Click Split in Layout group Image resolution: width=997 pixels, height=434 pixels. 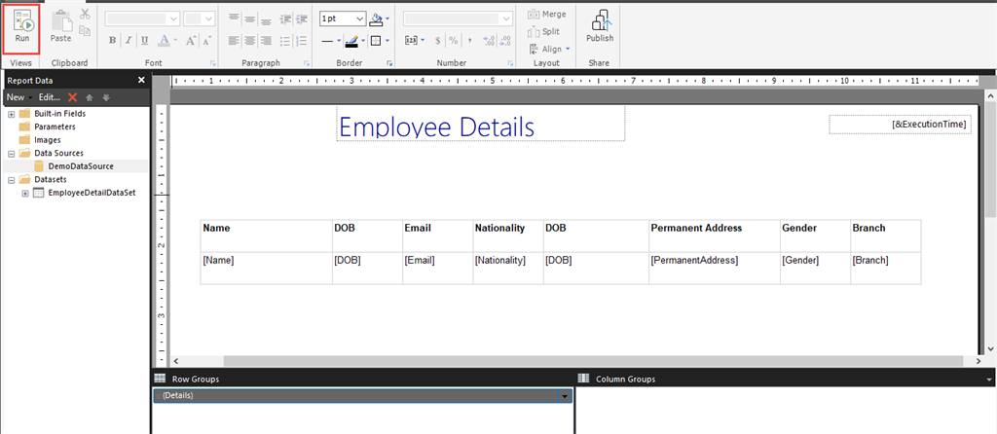pos(544,31)
